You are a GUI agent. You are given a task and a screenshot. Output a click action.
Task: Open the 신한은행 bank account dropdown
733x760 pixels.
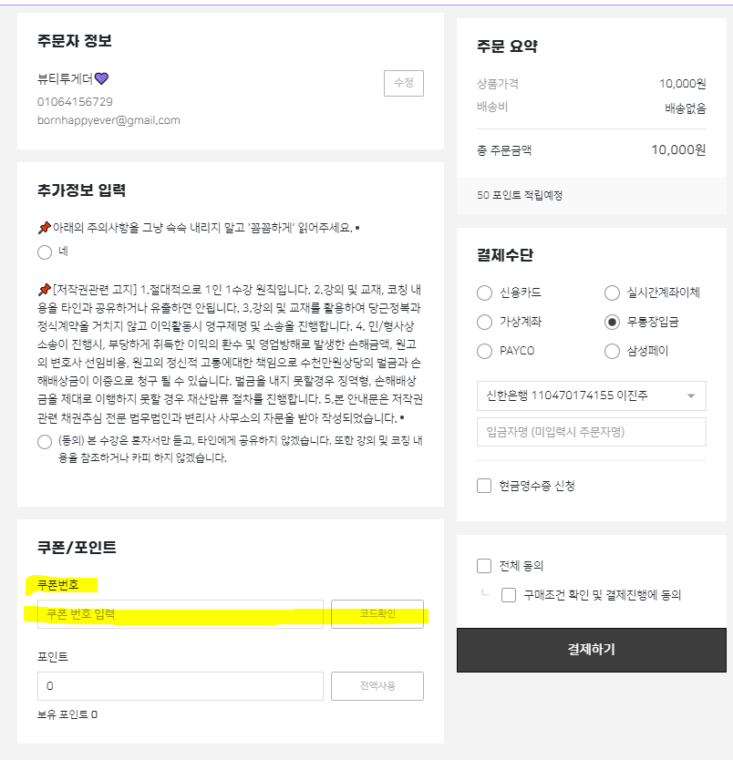(x=592, y=396)
